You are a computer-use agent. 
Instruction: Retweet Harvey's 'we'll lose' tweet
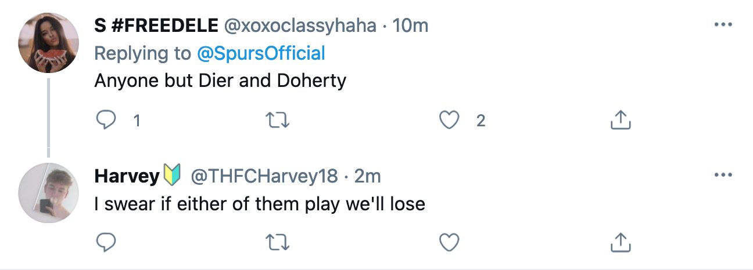[278, 242]
